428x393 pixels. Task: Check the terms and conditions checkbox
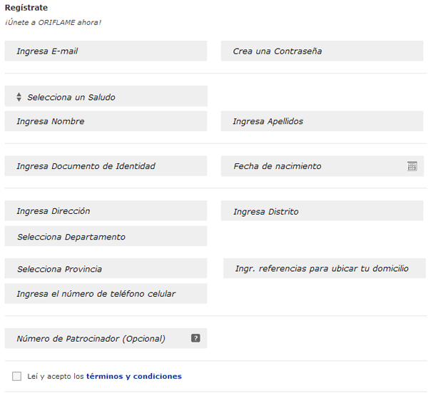click(16, 376)
